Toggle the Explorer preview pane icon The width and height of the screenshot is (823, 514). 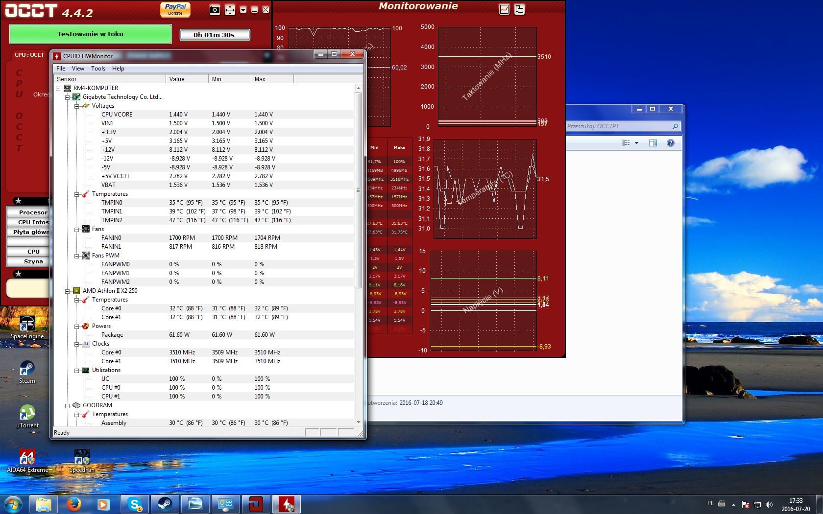pos(653,143)
